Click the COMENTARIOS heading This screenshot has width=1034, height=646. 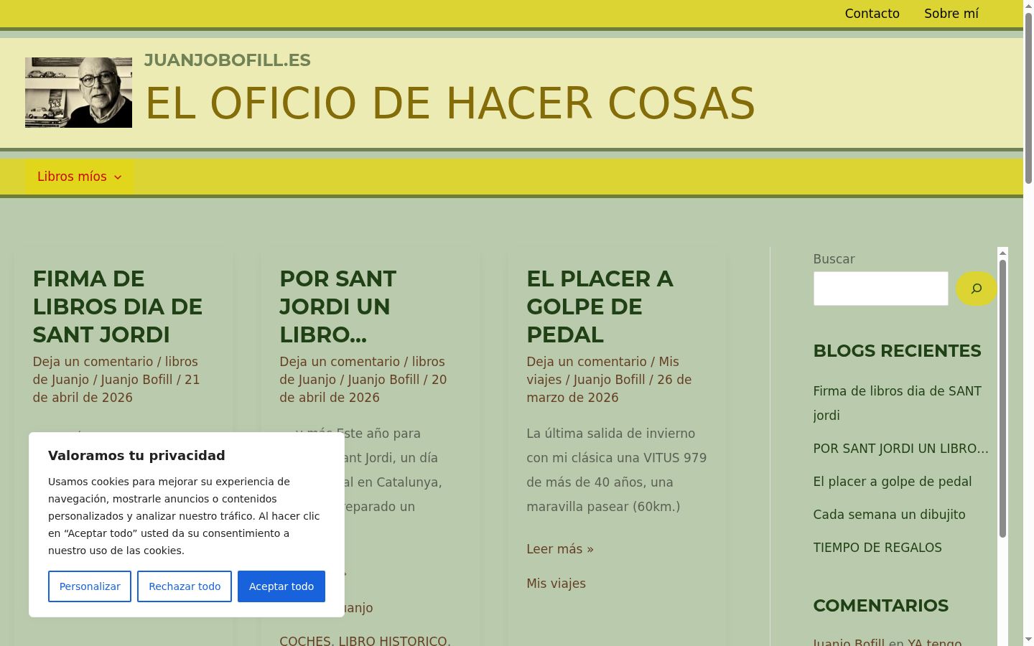[x=880, y=606]
